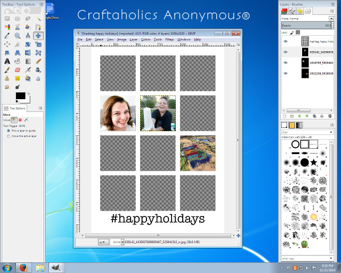Toggle Lock alpha channel checker icon
The width and height of the screenshot is (341, 273).
[298, 32]
